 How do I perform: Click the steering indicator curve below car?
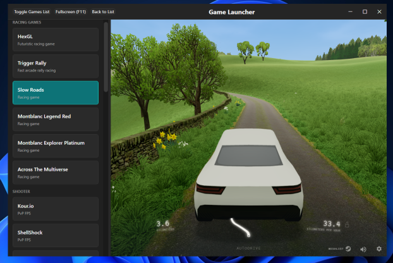click(x=240, y=228)
